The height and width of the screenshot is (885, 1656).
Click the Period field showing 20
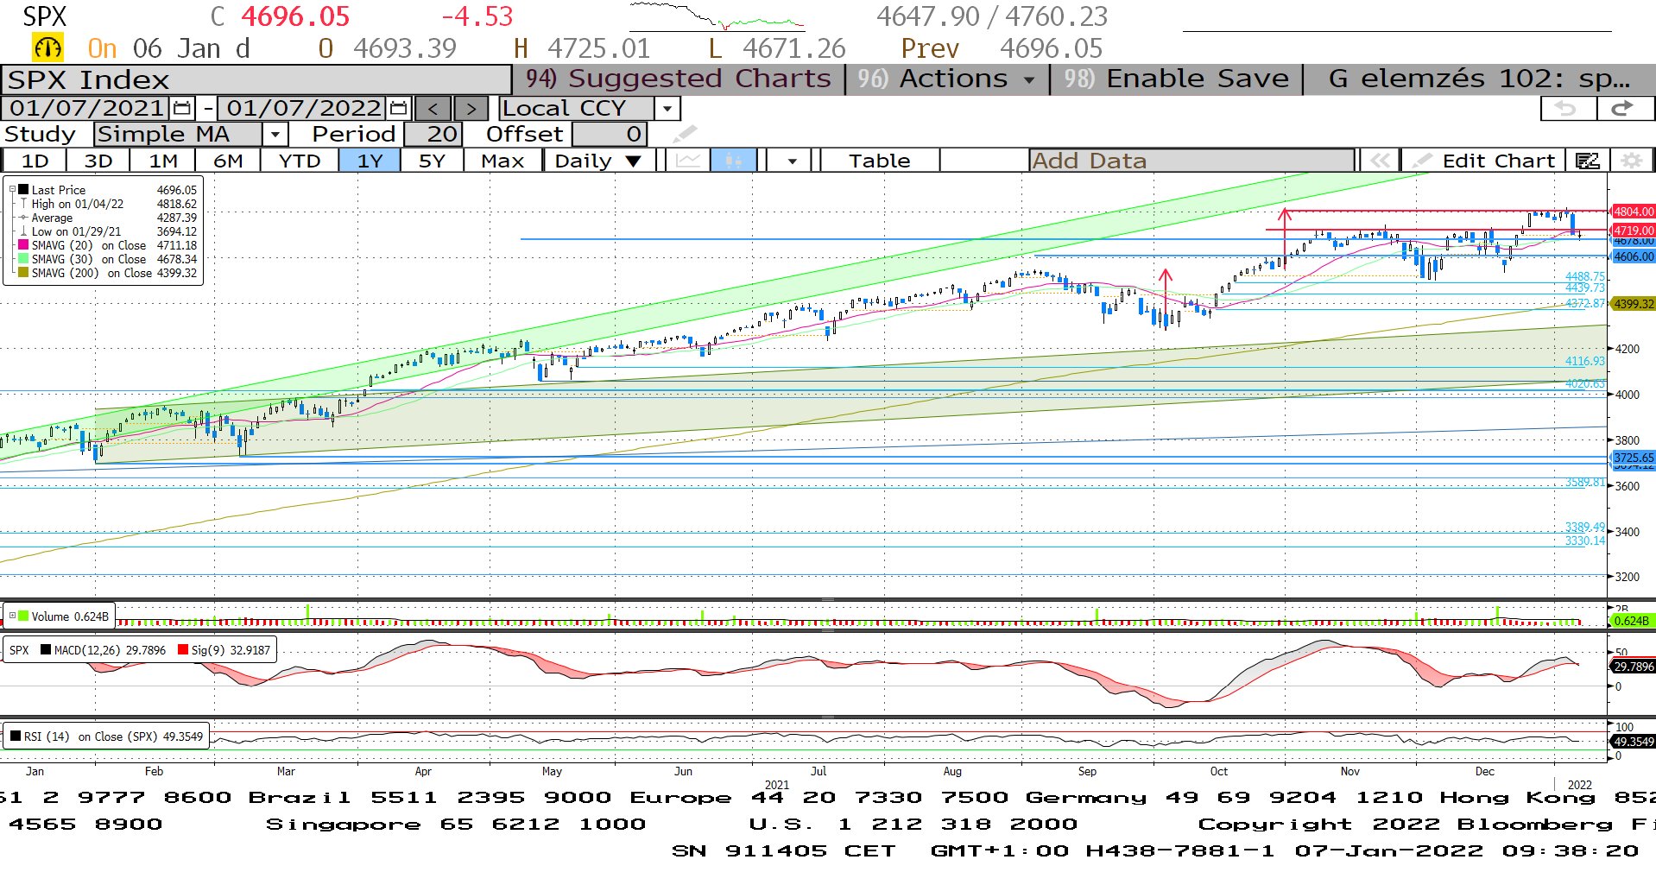(433, 135)
